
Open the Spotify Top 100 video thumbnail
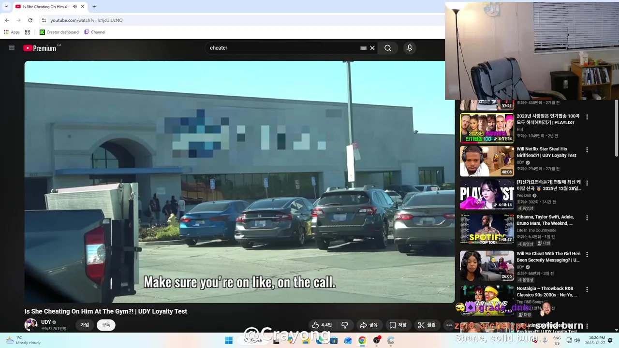coord(487,229)
